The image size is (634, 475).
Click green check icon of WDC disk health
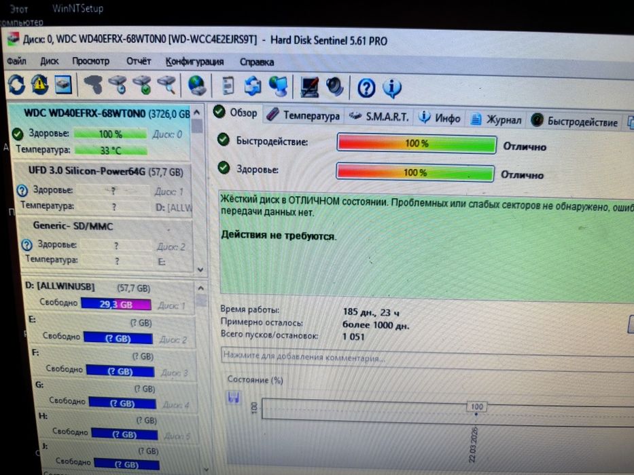click(18, 133)
